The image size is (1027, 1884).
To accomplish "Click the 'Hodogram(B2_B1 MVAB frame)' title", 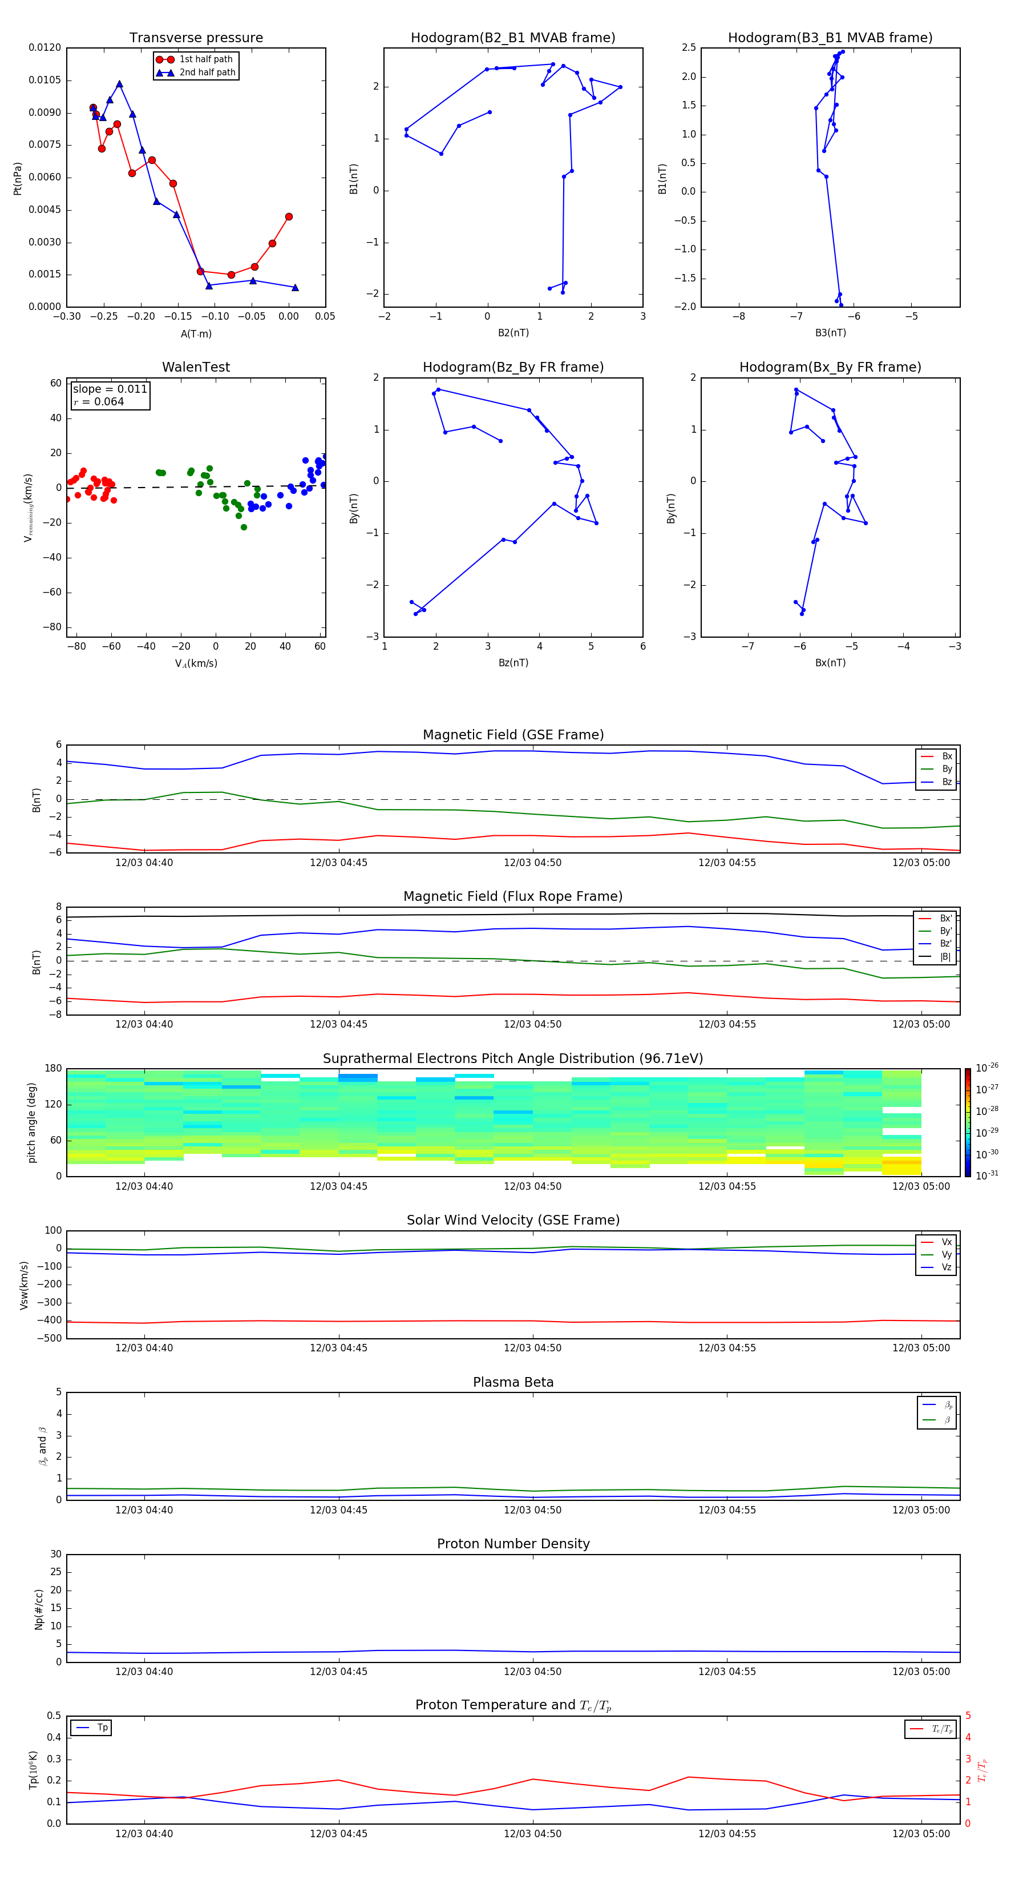I will click(513, 38).
